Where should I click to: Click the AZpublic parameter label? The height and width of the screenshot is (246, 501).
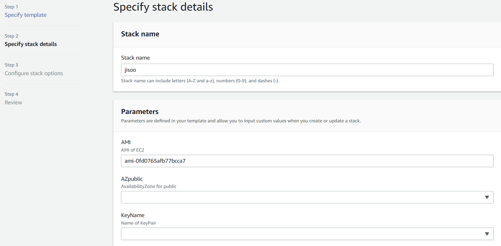[132, 179]
